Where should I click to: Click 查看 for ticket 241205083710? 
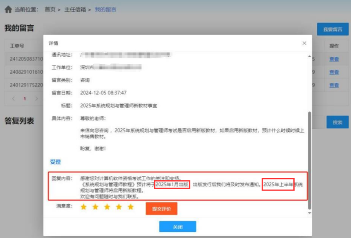click(334, 59)
